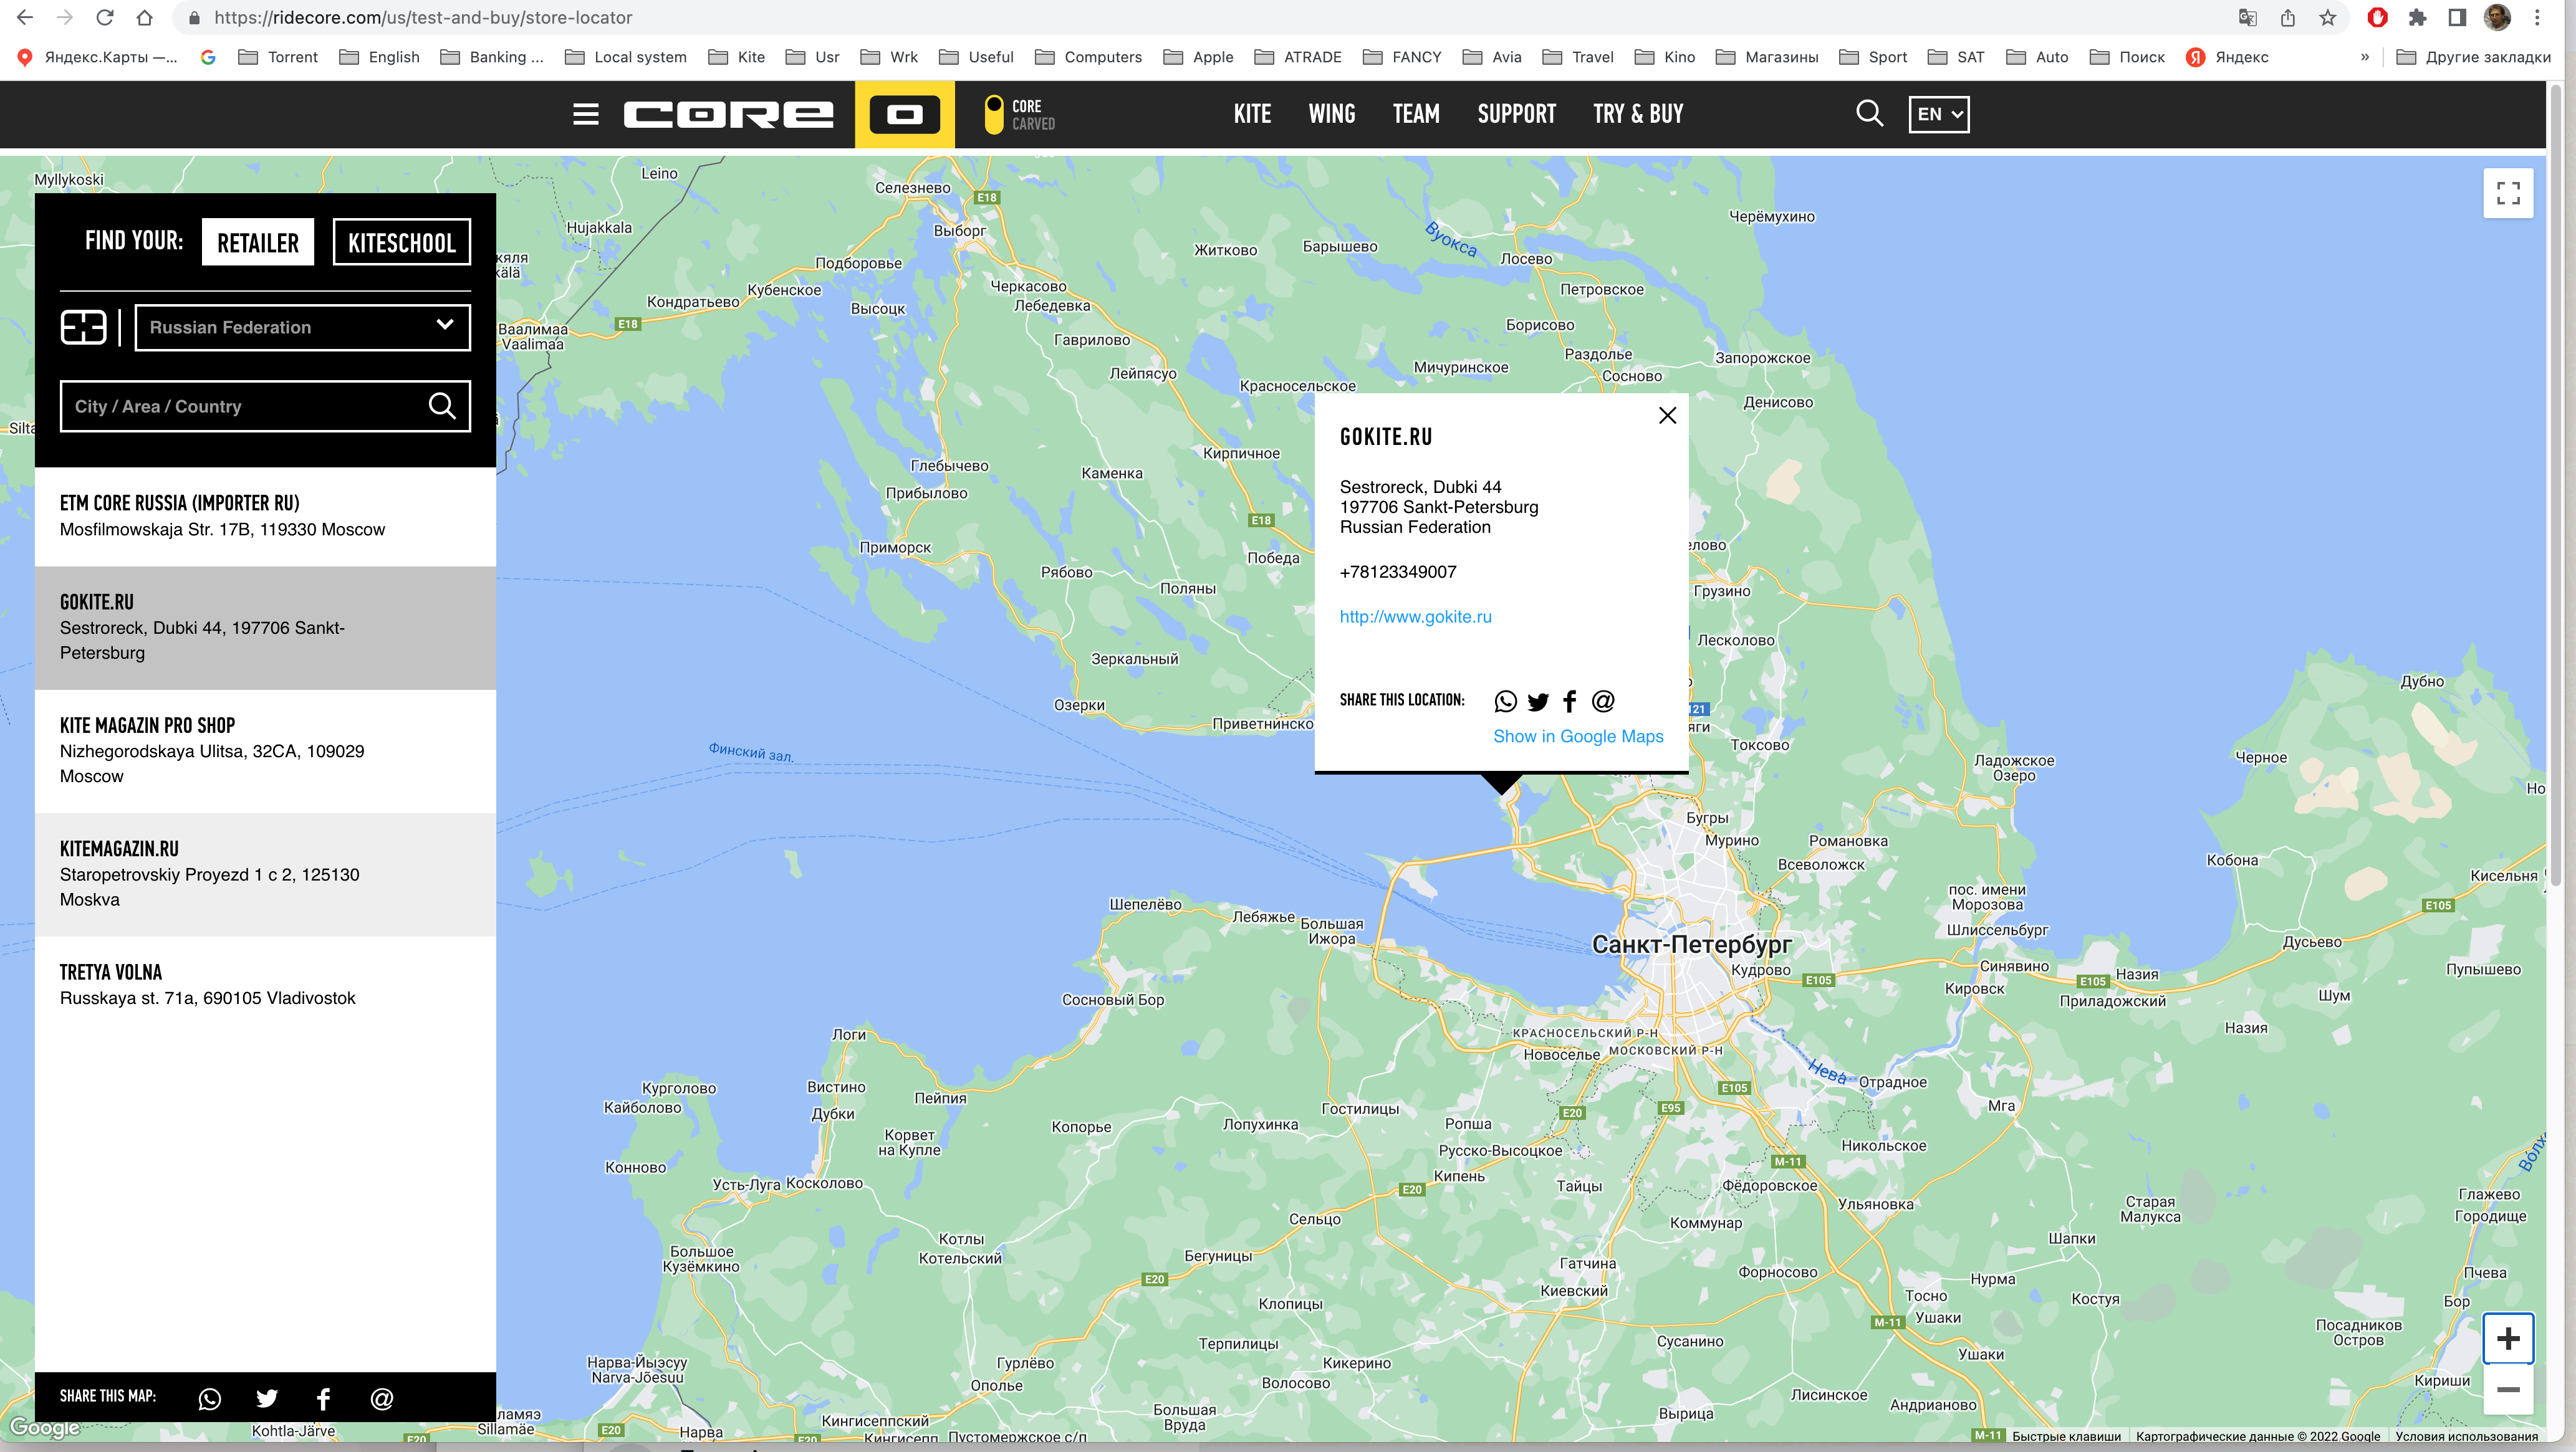Click the Show in Google Maps link

(x=1578, y=735)
